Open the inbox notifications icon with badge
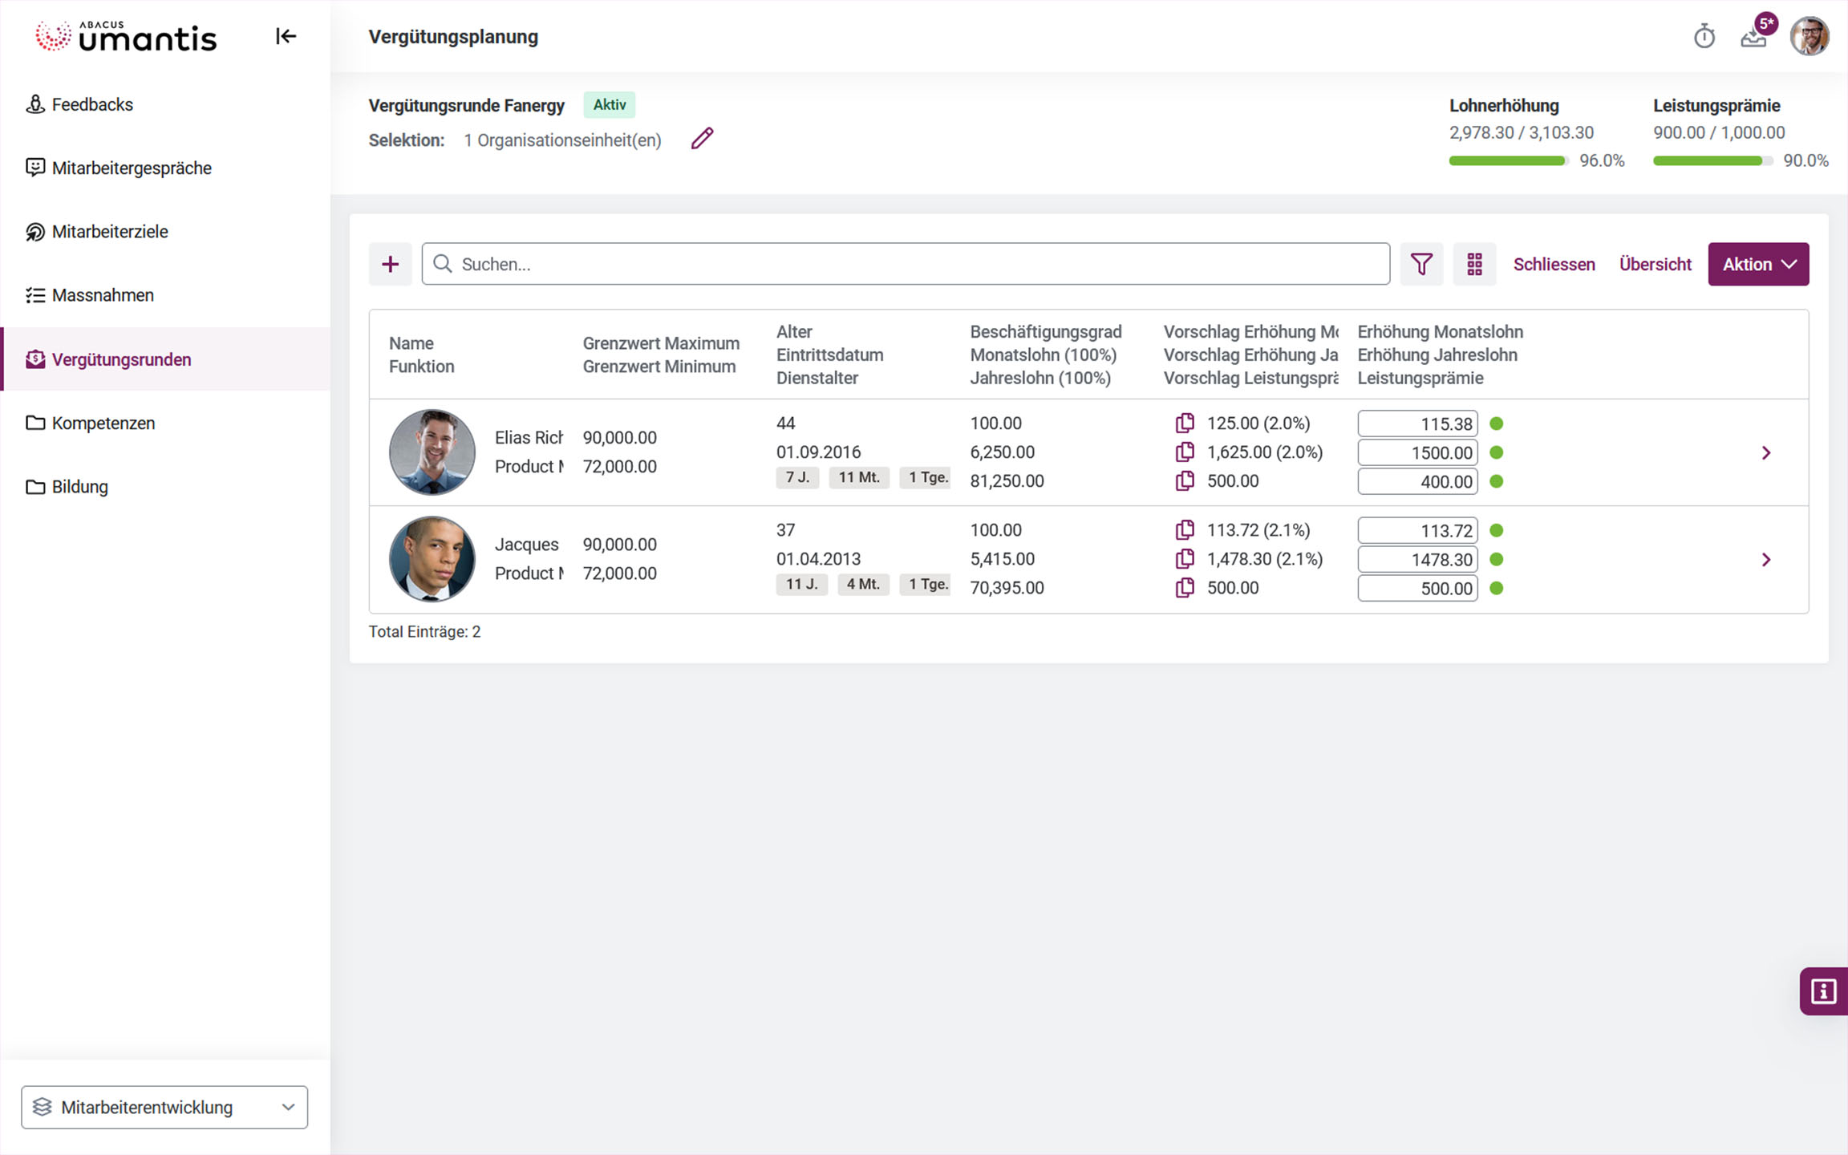The height and width of the screenshot is (1155, 1848). tap(1753, 37)
